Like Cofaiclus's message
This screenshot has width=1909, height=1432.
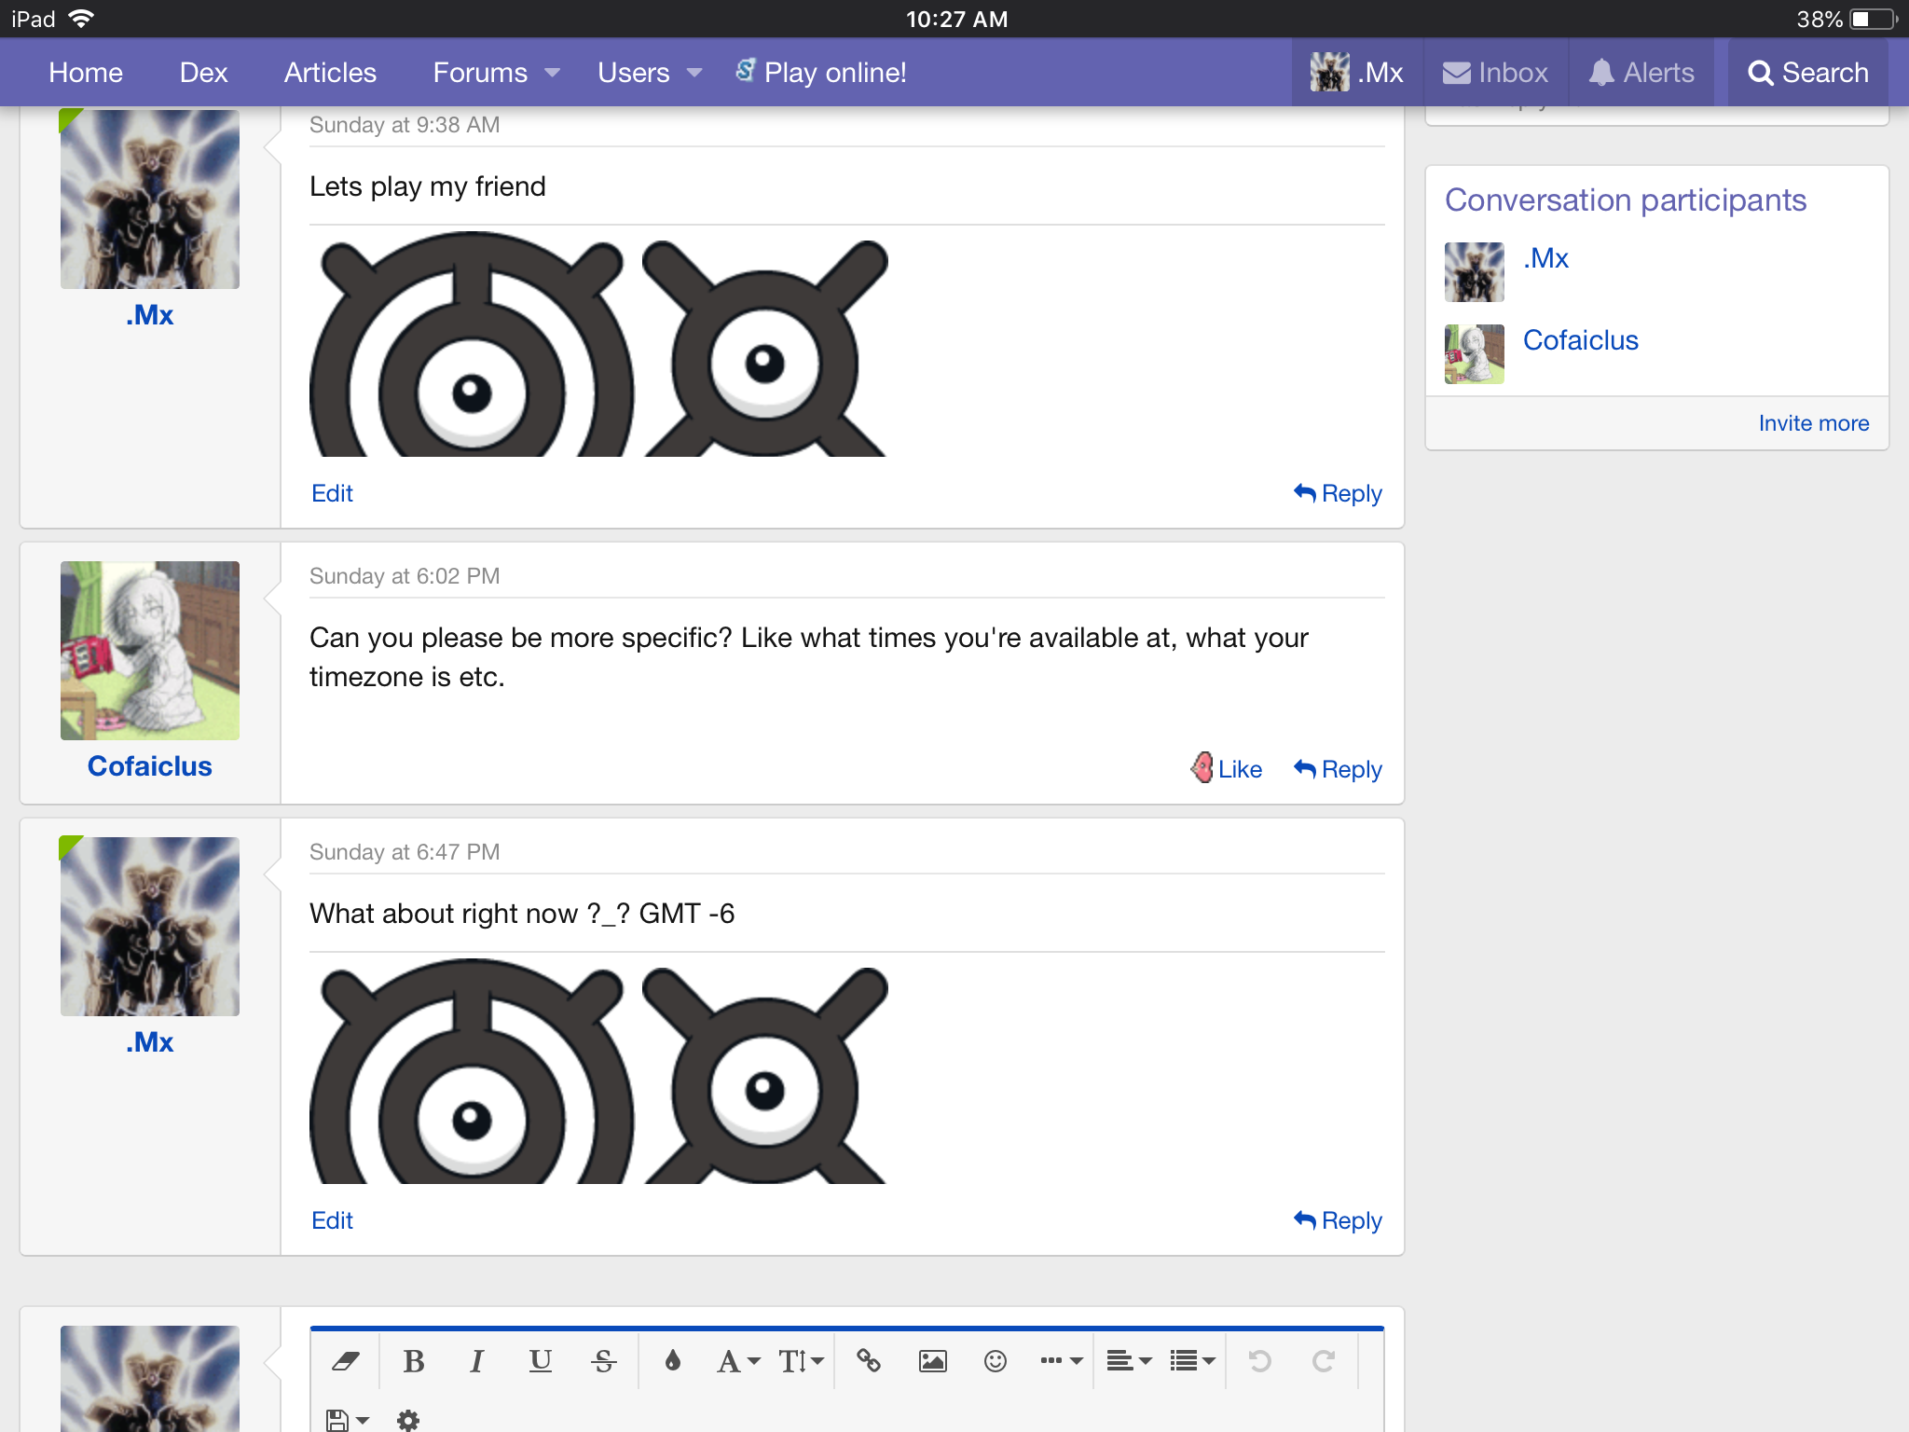[1226, 769]
